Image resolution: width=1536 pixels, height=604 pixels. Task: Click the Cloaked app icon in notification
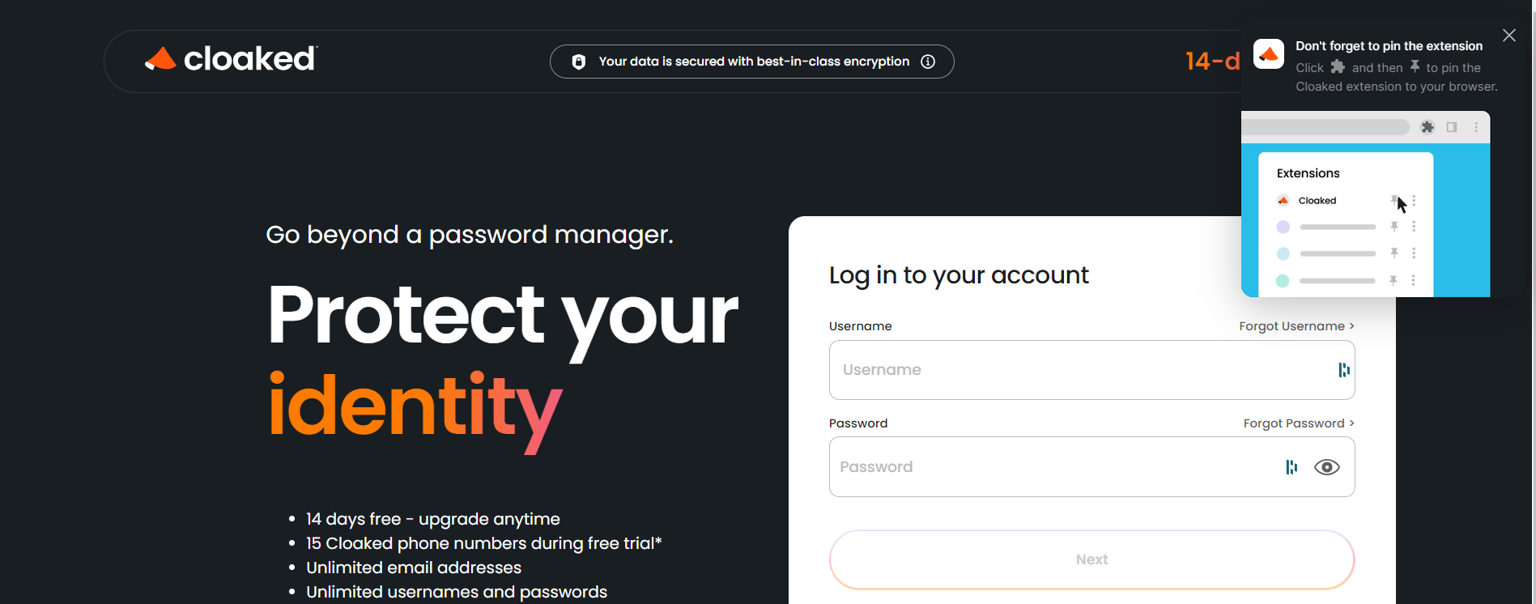pyautogui.click(x=1269, y=54)
